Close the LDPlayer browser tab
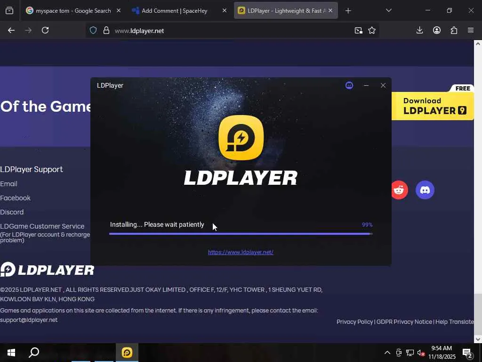Viewport: 482px width, 362px height. click(x=330, y=10)
